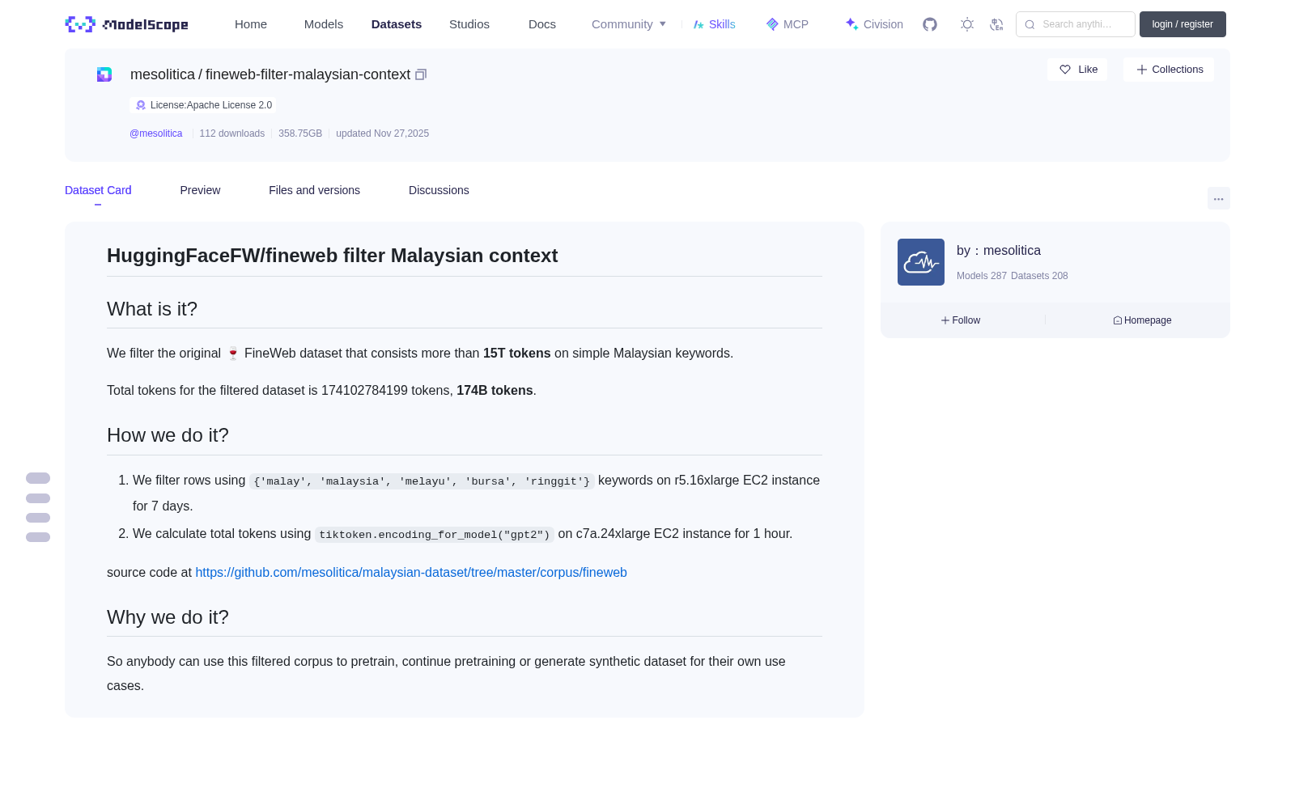Screen dimensions: 1295x809
Task: Copy the dataset name with copy icon
Action: coord(421,74)
